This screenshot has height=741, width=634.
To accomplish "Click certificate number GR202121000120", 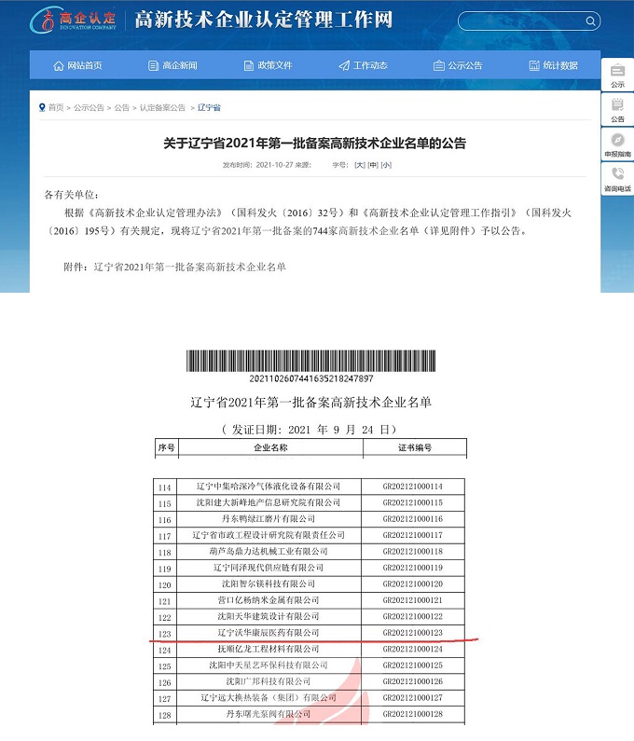I will tap(413, 584).
